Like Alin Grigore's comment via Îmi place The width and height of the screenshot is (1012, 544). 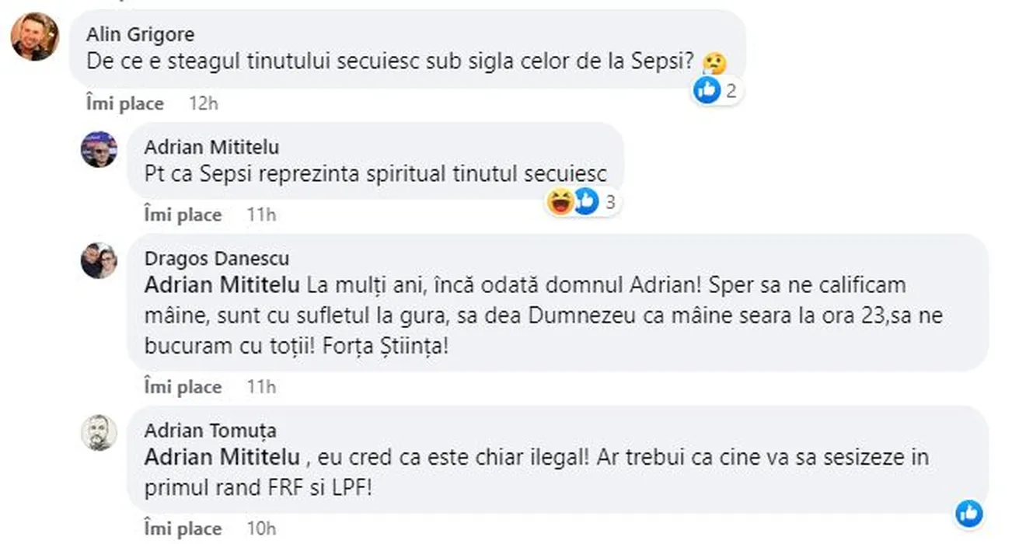125,103
